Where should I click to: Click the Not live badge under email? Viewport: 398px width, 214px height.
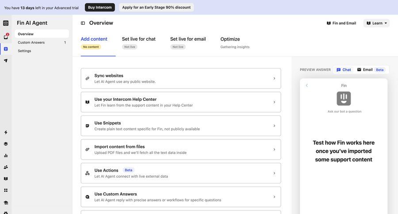click(x=178, y=47)
